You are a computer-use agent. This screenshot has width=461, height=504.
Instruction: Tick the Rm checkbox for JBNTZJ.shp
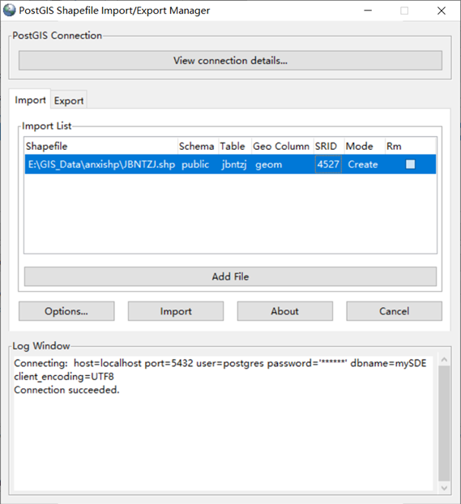click(x=410, y=164)
